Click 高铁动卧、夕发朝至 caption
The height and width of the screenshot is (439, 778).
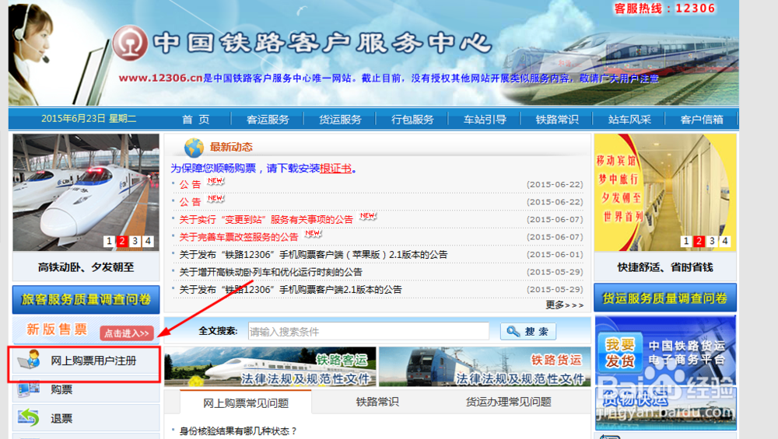click(x=86, y=267)
